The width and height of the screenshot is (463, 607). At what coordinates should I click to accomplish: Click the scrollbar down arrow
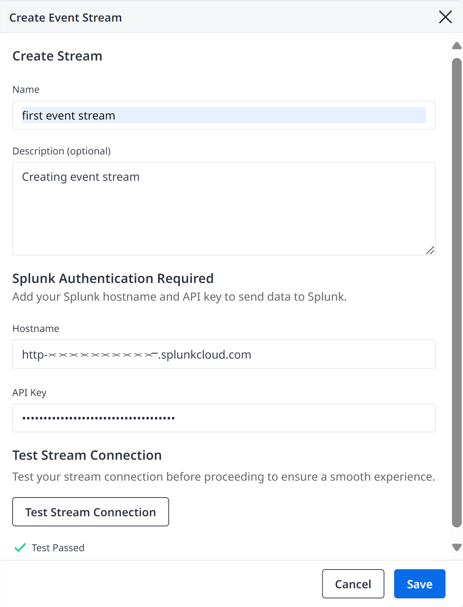click(457, 547)
